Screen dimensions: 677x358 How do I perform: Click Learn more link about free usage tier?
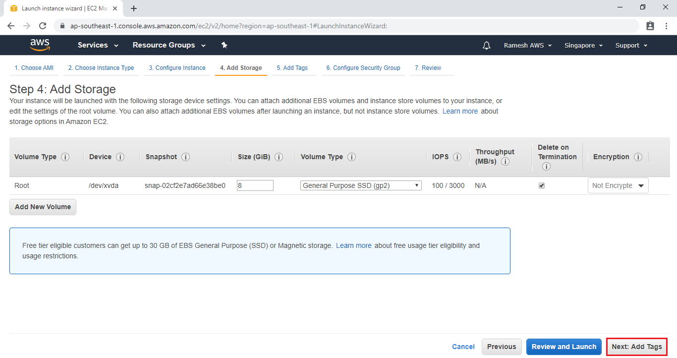[x=353, y=245]
